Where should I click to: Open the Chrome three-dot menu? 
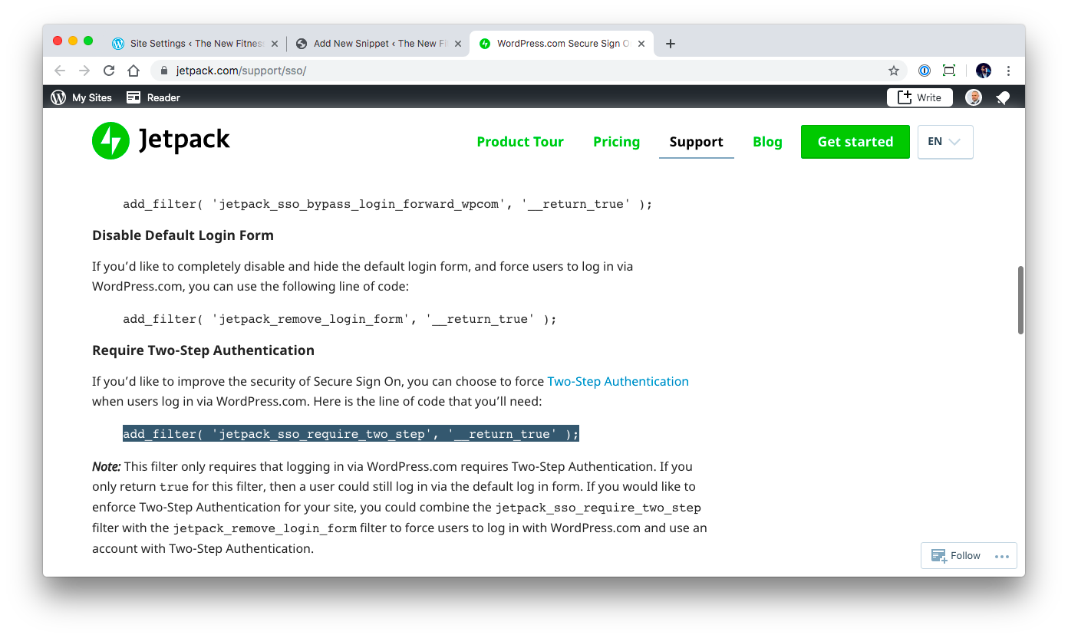[x=1008, y=71]
